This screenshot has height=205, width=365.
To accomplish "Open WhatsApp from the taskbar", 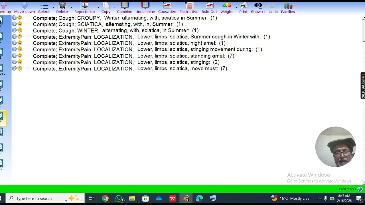I will tap(119, 198).
